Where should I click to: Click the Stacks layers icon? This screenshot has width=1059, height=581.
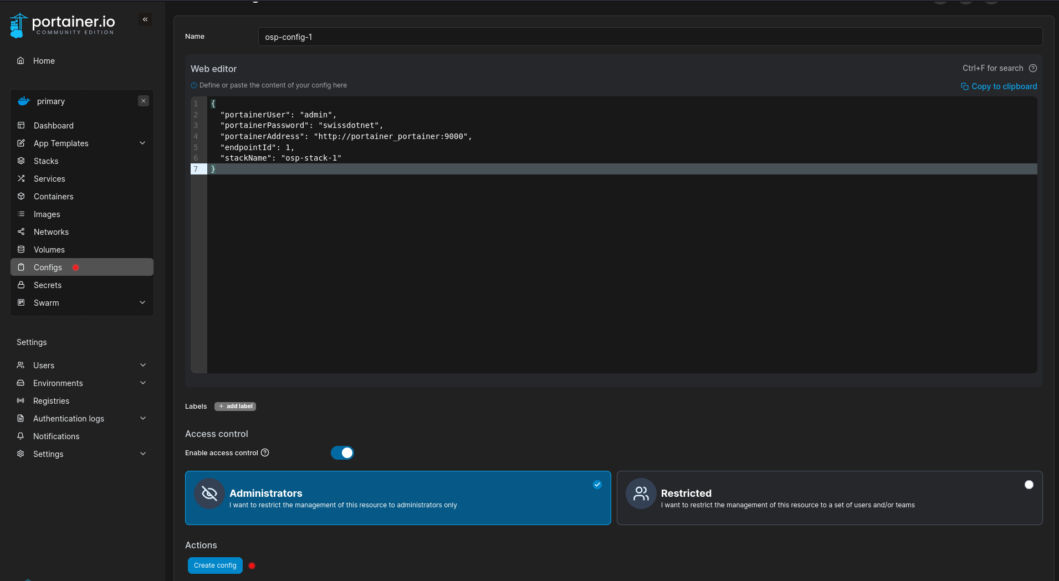[21, 161]
